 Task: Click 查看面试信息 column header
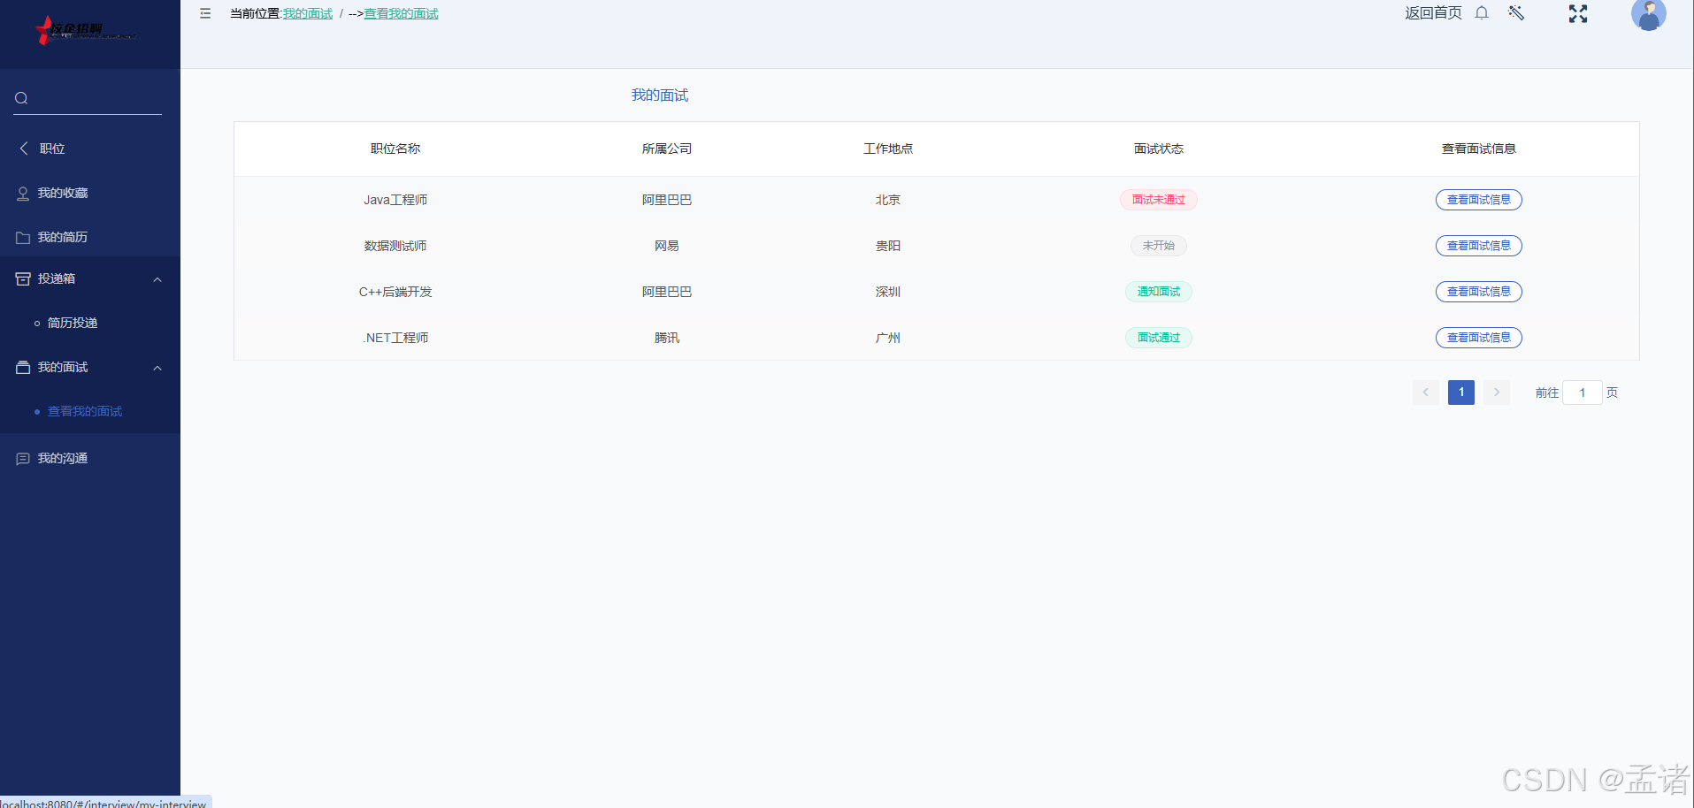(1479, 149)
